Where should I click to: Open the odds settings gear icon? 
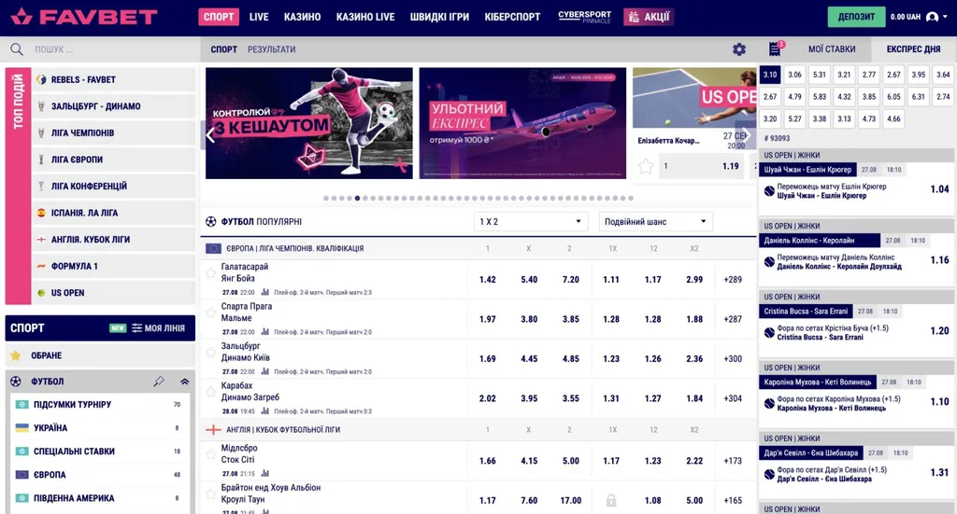click(x=739, y=49)
